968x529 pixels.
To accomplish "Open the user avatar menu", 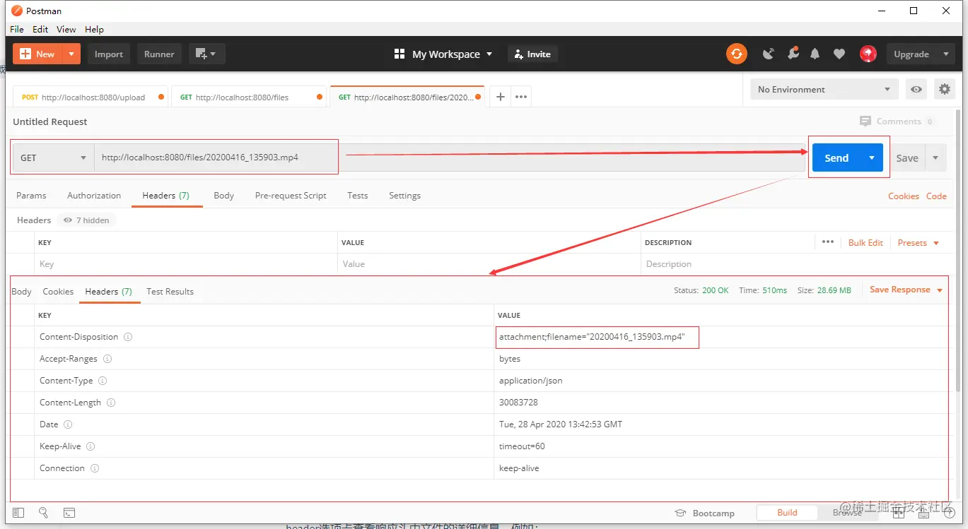I will tap(868, 54).
